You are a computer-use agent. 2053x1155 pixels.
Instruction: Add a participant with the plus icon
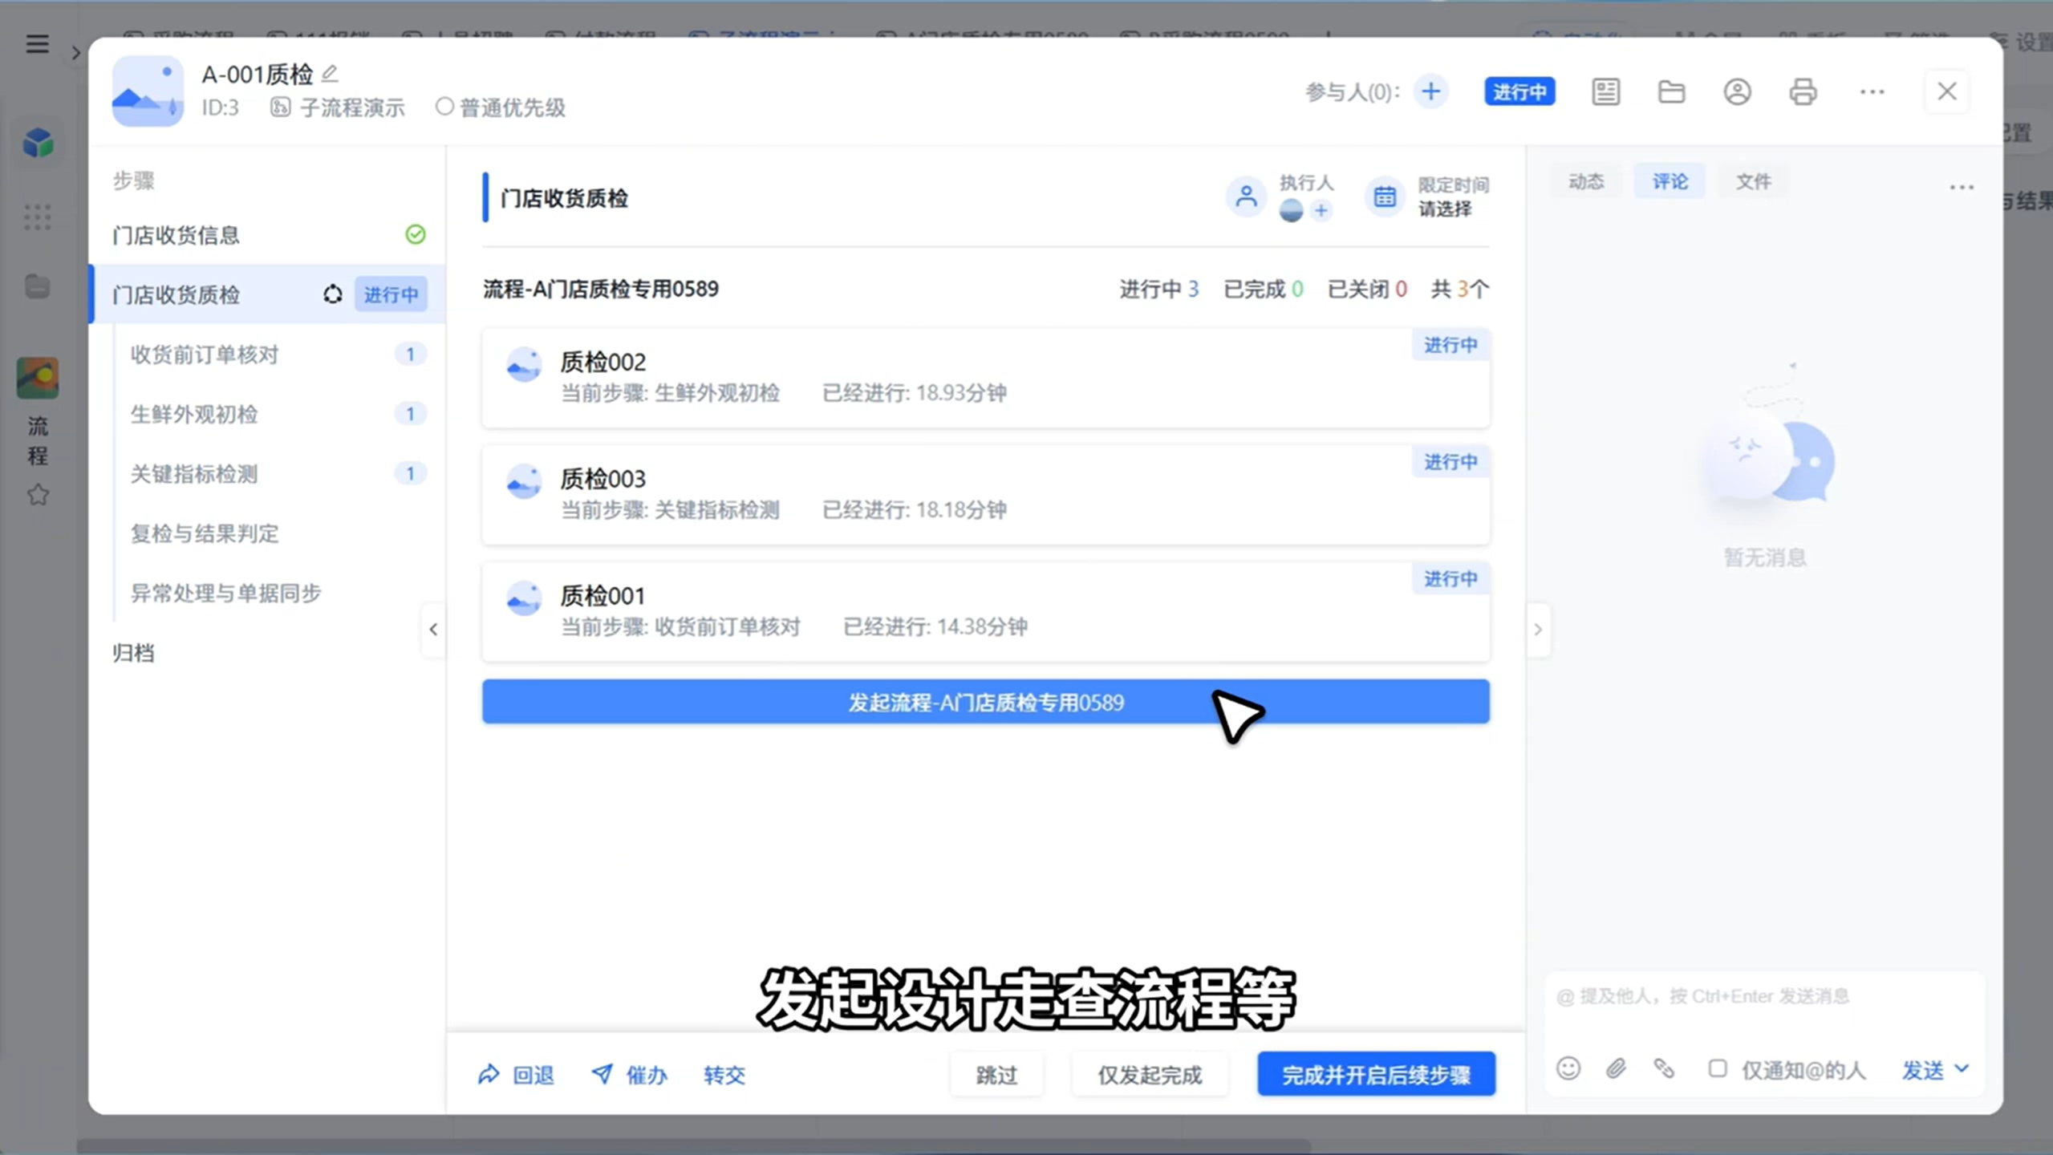click(x=1430, y=91)
